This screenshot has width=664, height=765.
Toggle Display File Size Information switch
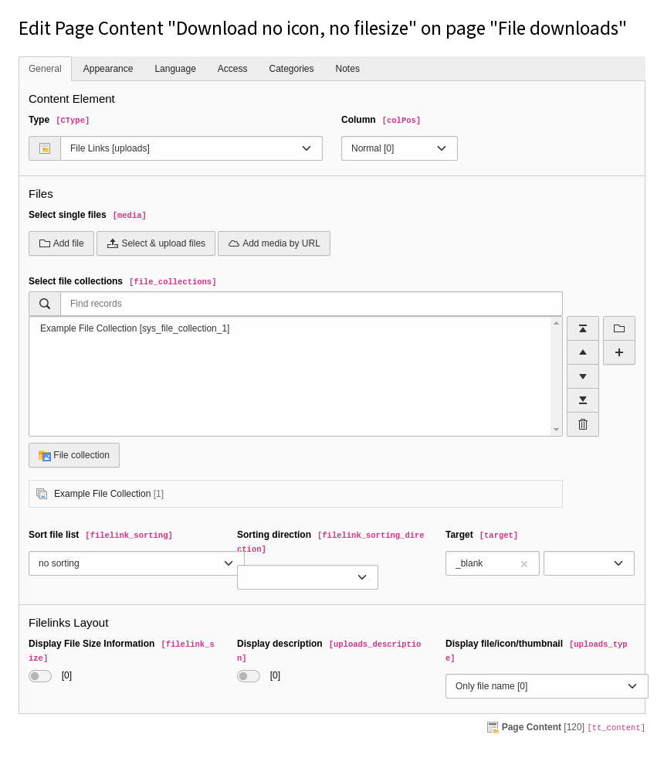tap(40, 676)
